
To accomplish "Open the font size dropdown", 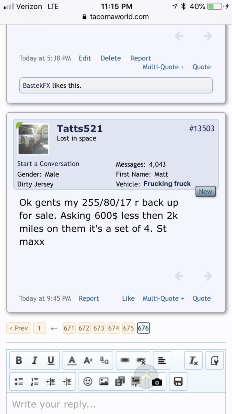I will [88, 360].
